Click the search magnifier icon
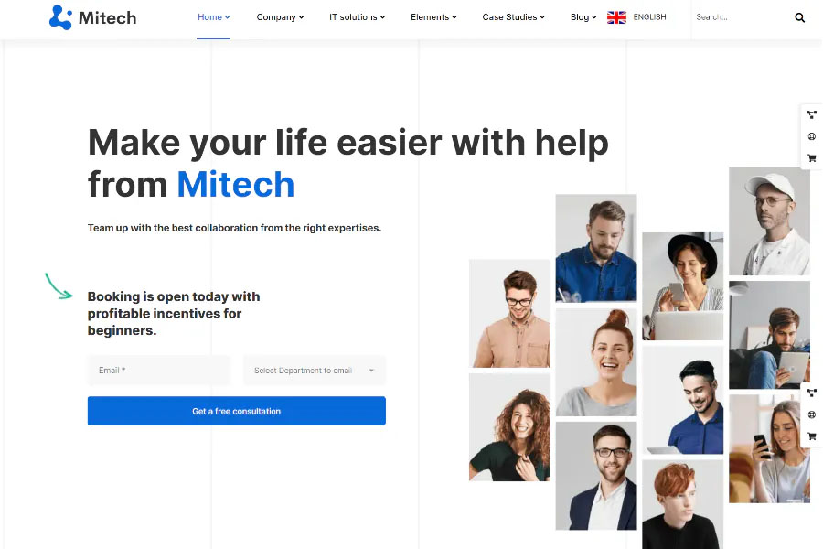 point(799,17)
